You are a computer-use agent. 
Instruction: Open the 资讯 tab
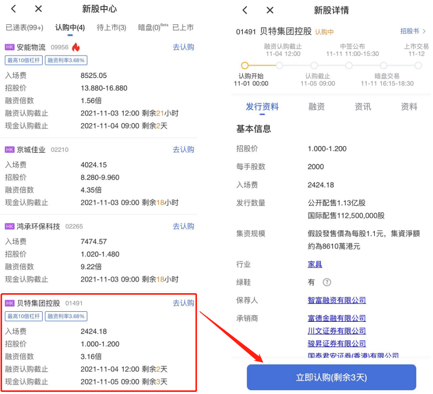coord(363,107)
